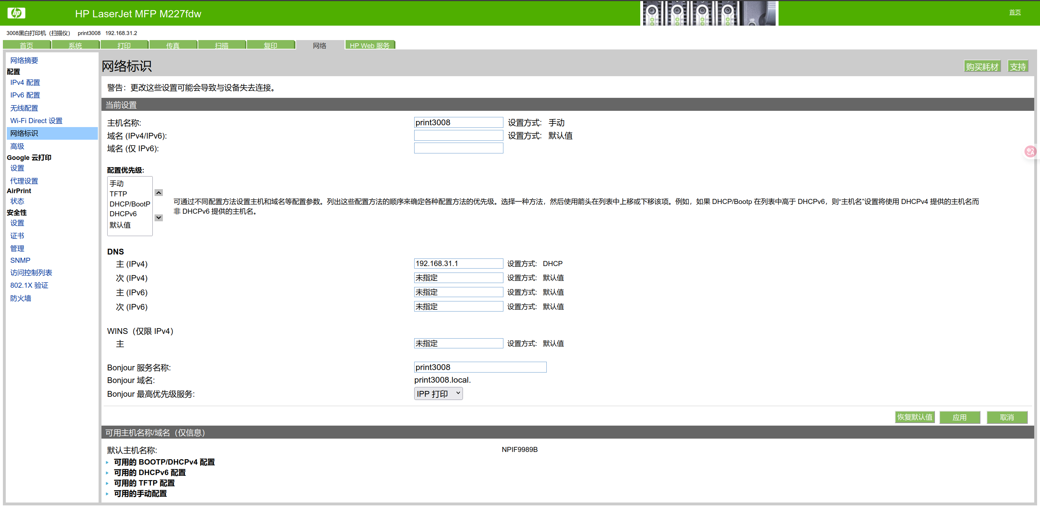Open IPv4 配置 sidebar link

25,82
